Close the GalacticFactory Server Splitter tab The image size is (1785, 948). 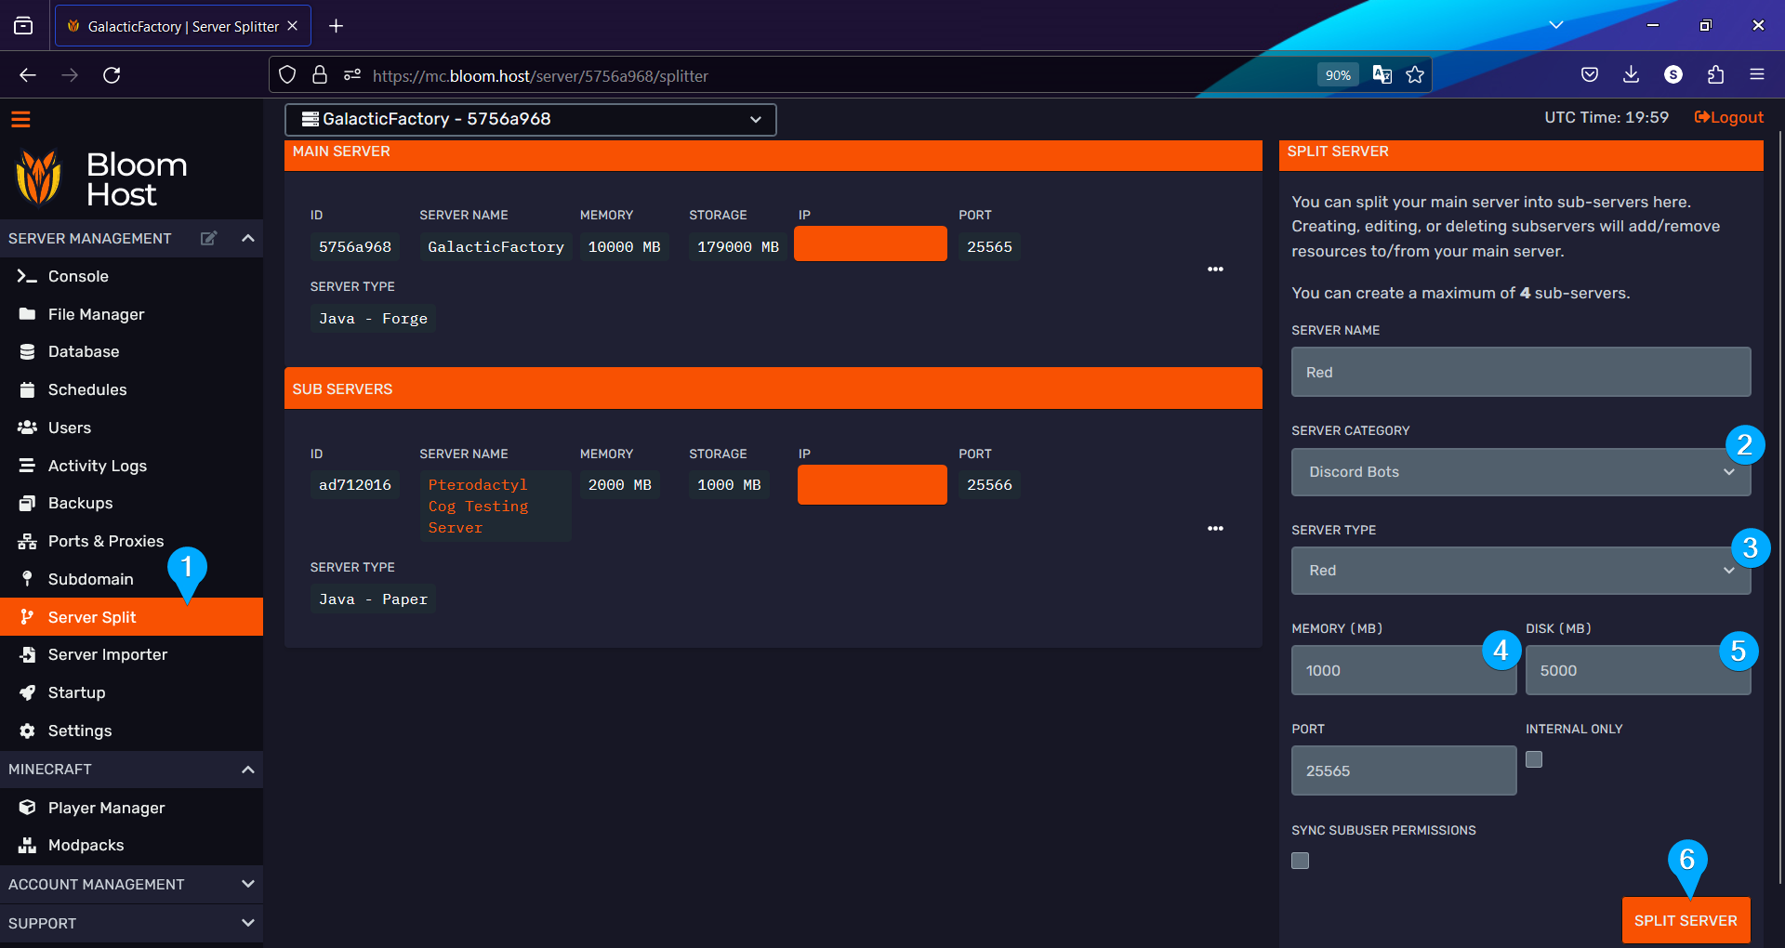click(292, 26)
